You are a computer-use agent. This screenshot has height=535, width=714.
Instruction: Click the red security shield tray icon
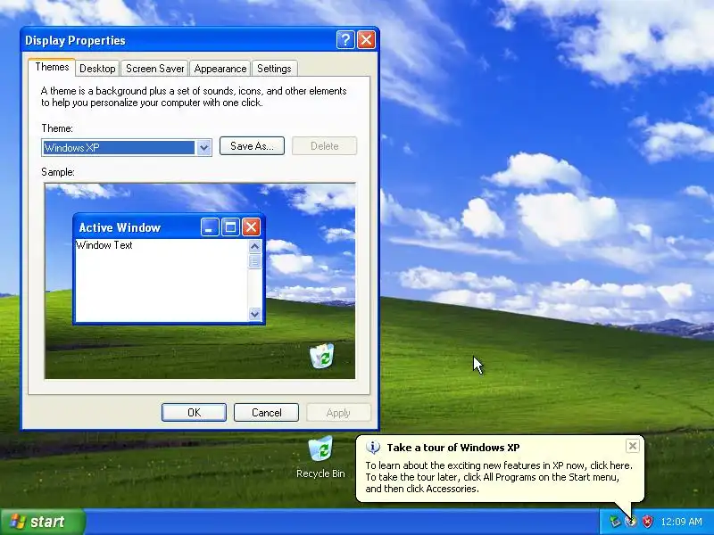[647, 522]
